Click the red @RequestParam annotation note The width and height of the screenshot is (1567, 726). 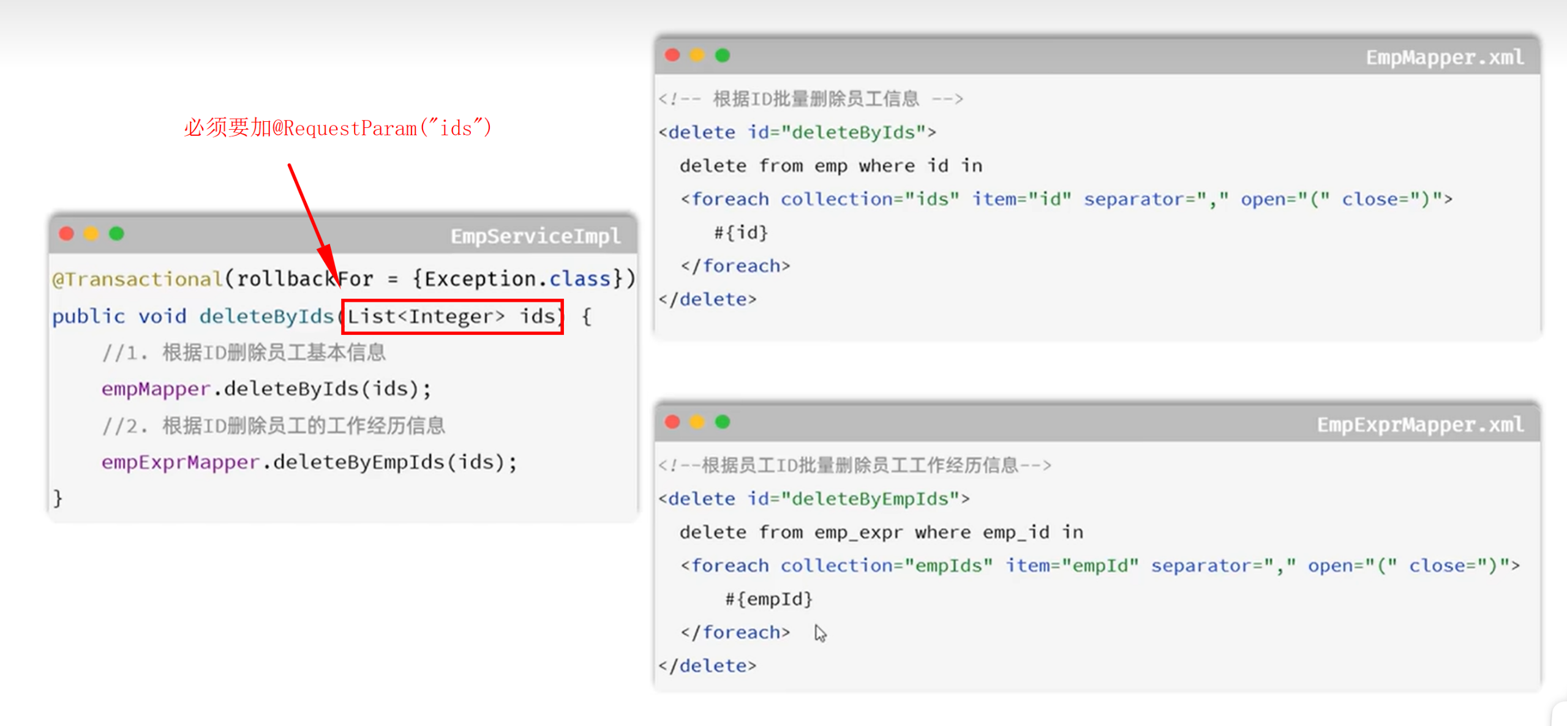point(337,128)
